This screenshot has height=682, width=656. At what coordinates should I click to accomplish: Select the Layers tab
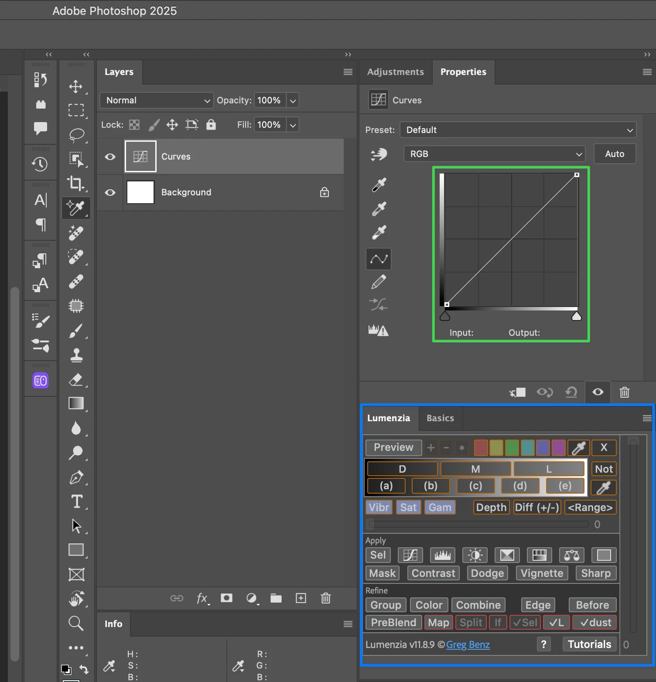point(119,72)
